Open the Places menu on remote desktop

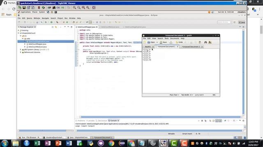[35, 12]
